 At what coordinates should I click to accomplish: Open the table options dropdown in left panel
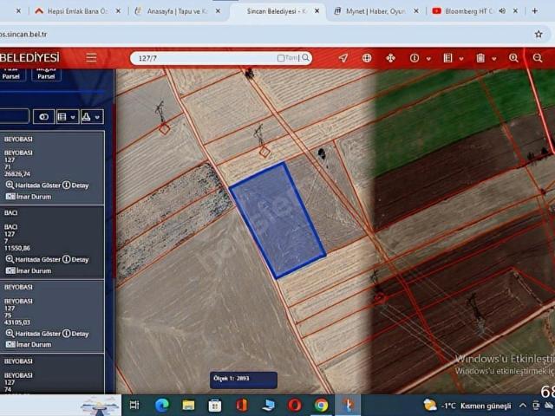[x=66, y=116]
